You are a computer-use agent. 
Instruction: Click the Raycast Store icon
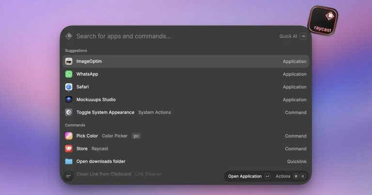69,149
